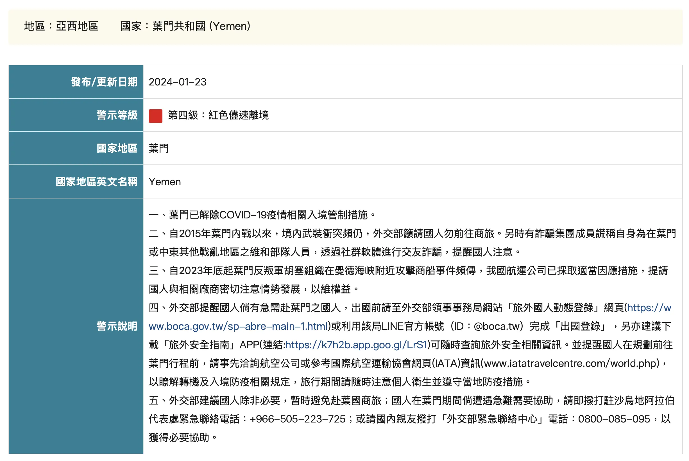Screen dimensions: 689x461
Task: Click the emergency phone number +966-505-223-725
Action: pyautogui.click(x=298, y=419)
